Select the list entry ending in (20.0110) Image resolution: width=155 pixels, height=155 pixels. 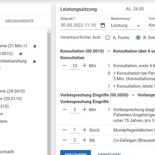coord(11,99)
